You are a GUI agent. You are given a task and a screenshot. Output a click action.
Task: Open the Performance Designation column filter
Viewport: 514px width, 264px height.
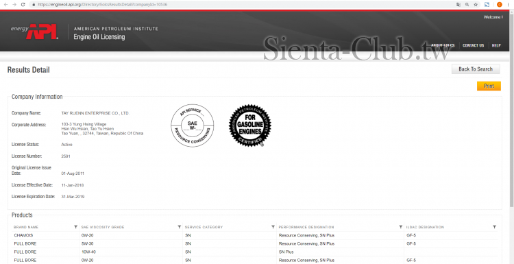[x=401, y=227]
